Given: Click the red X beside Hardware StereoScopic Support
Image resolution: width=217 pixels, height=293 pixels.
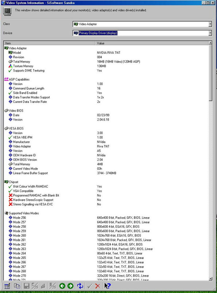Looking at the screenshot, I should pos(11,200).
